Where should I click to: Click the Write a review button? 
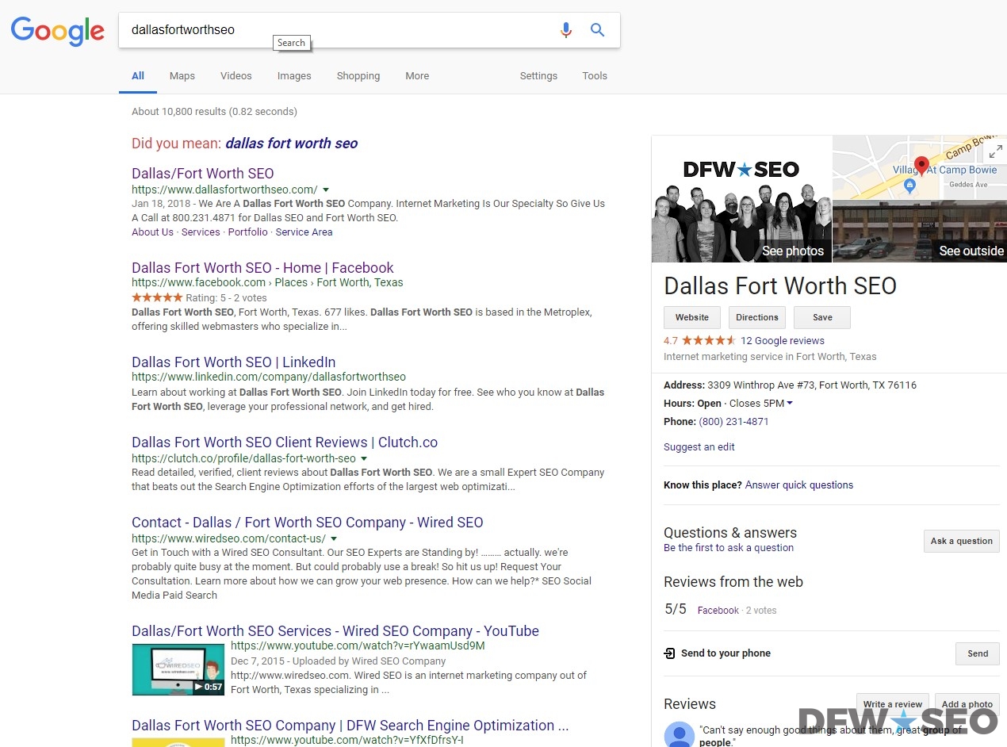[893, 704]
